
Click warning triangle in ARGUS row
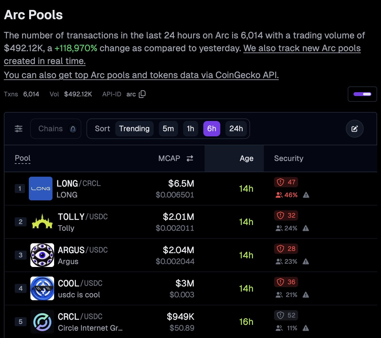point(306,262)
